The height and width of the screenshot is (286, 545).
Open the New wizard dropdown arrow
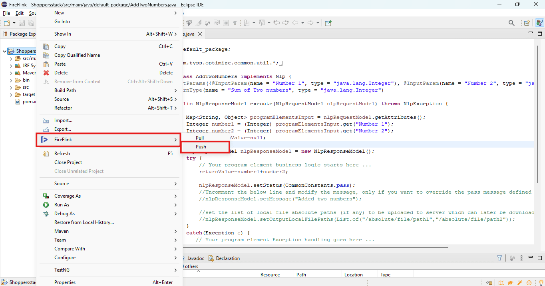pyautogui.click(x=14, y=23)
